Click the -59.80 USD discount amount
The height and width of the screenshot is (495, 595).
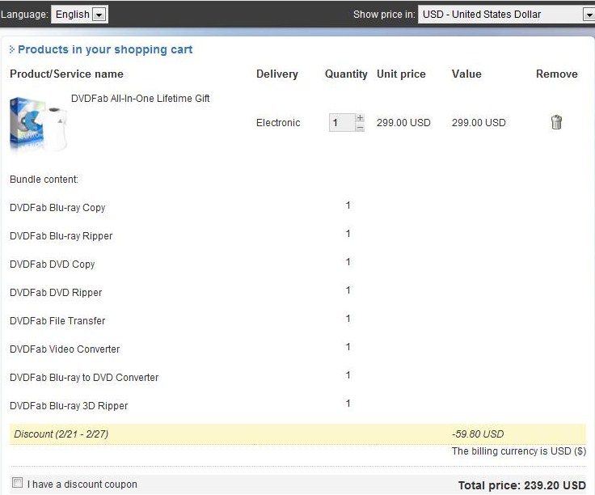click(x=478, y=434)
